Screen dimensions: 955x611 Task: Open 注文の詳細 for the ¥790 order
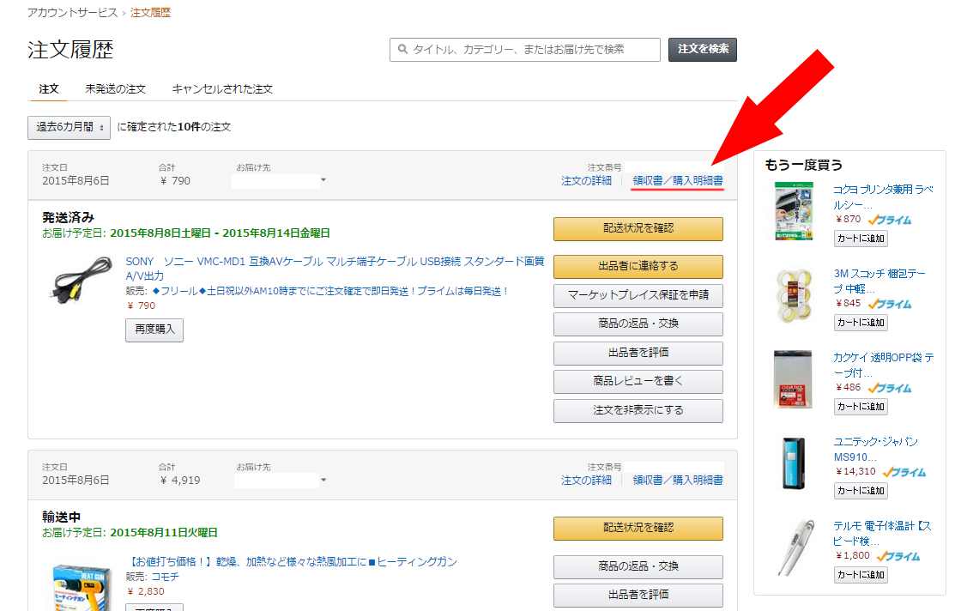pos(586,181)
